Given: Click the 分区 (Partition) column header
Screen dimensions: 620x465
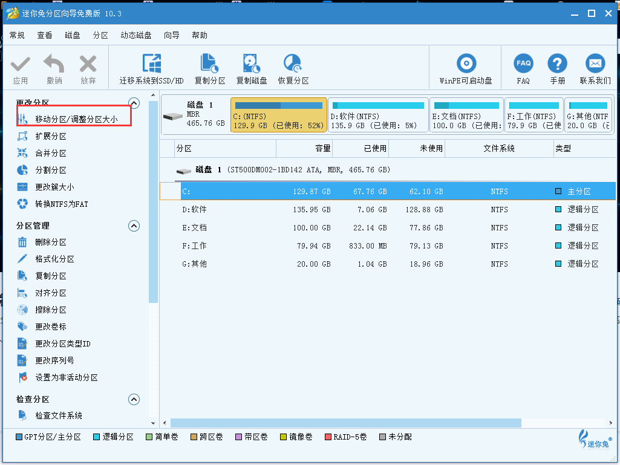Looking at the screenshot, I should point(226,148).
